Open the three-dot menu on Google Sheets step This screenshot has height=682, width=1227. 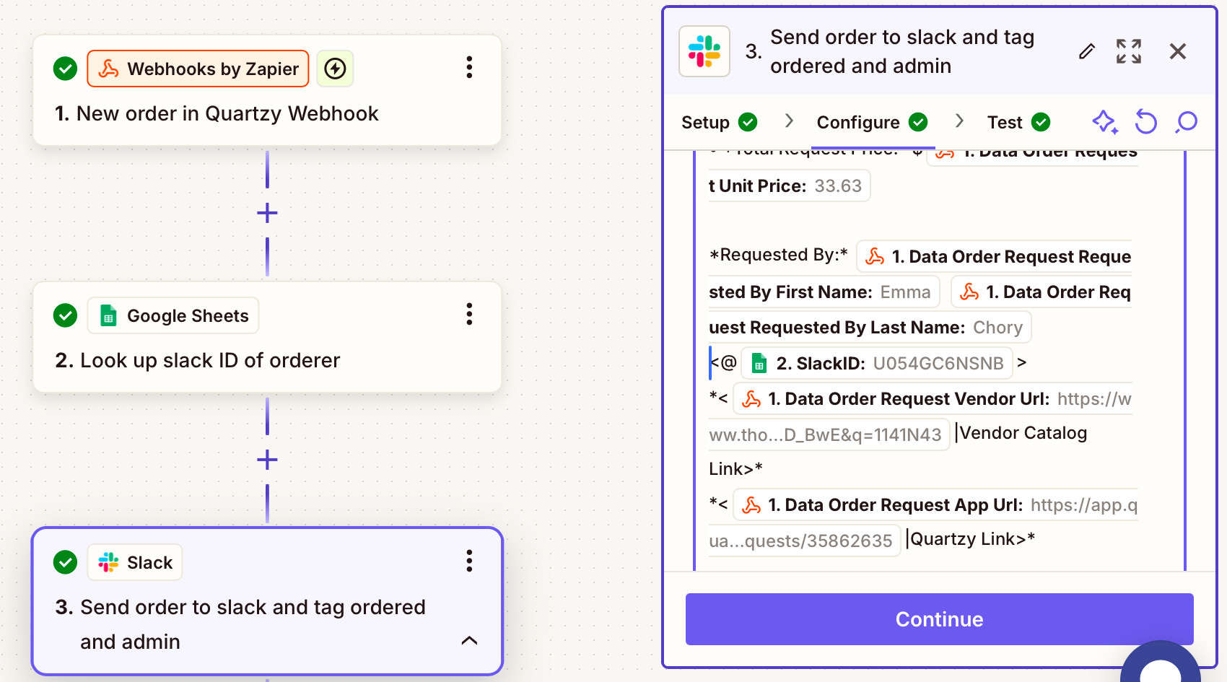pyautogui.click(x=469, y=315)
